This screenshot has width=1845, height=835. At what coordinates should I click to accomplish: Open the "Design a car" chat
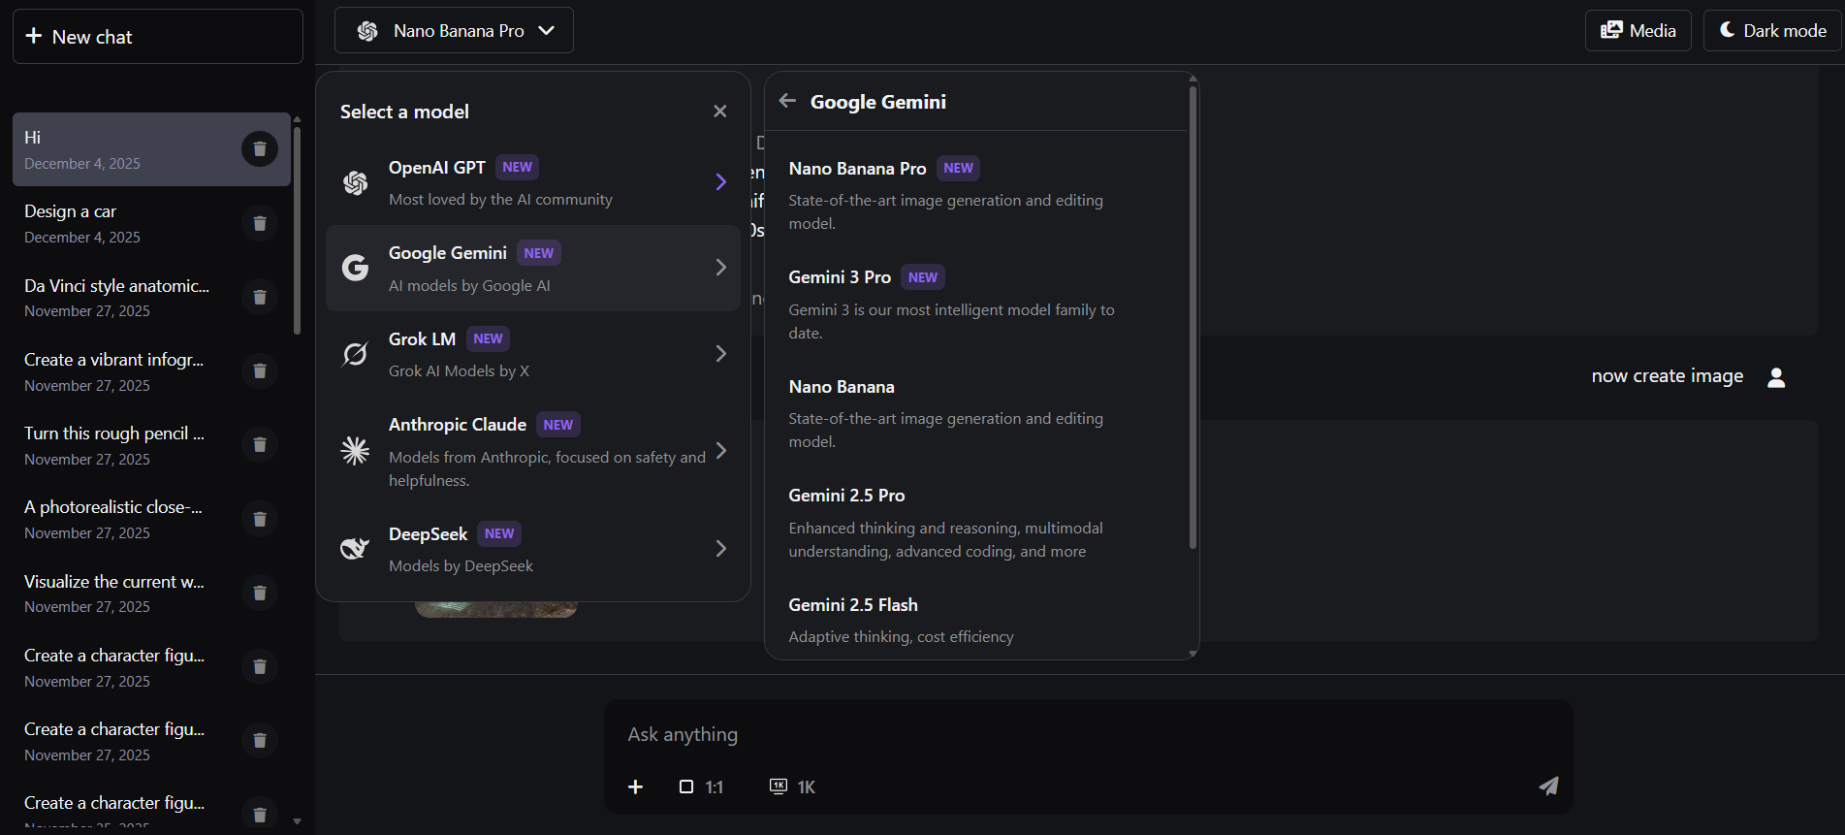point(151,223)
